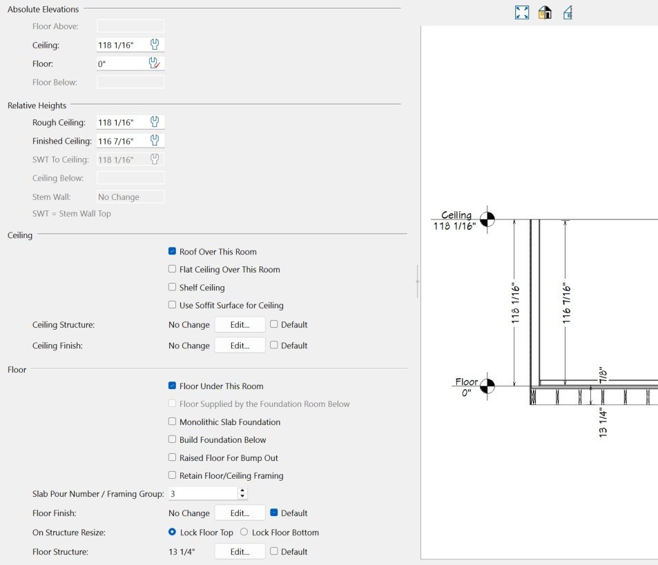Image resolution: width=658 pixels, height=565 pixels.
Task: Open Floor Structure Edit dialog
Action: coord(240,552)
